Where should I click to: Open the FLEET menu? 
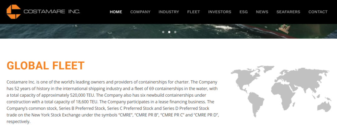[x=193, y=12]
